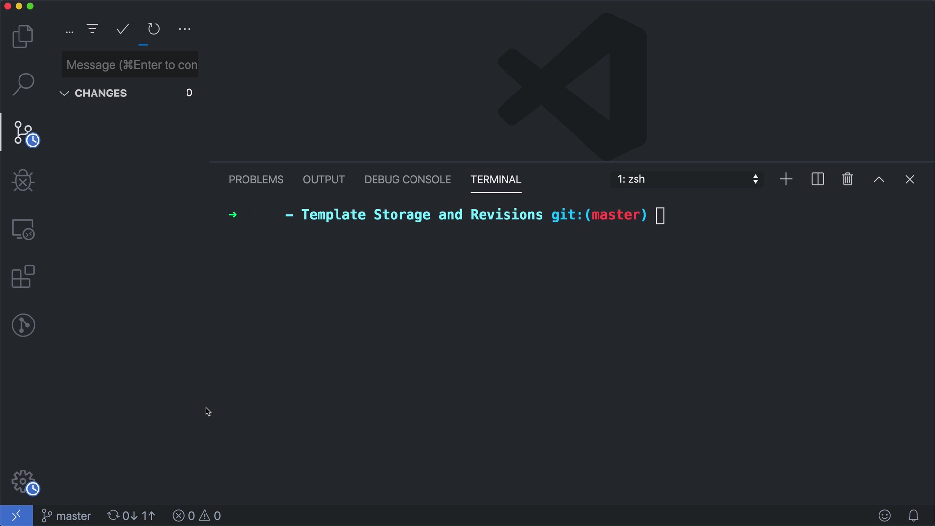The width and height of the screenshot is (935, 526).
Task: Open the GitLens circular icon in activity bar
Action: pyautogui.click(x=23, y=325)
